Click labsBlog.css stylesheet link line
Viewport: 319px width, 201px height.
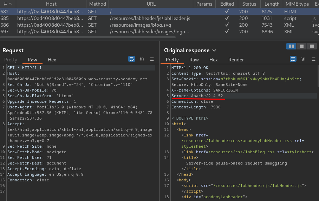[x=247, y=152]
